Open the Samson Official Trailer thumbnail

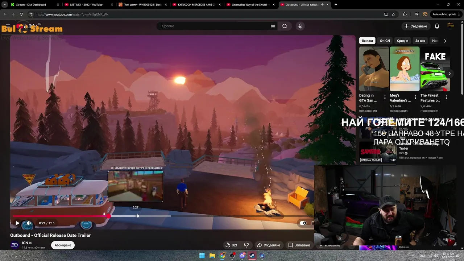378,152
